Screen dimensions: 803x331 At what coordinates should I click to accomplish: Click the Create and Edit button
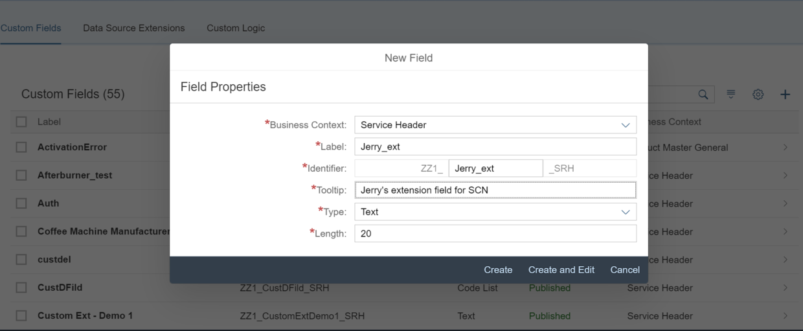[x=561, y=270]
